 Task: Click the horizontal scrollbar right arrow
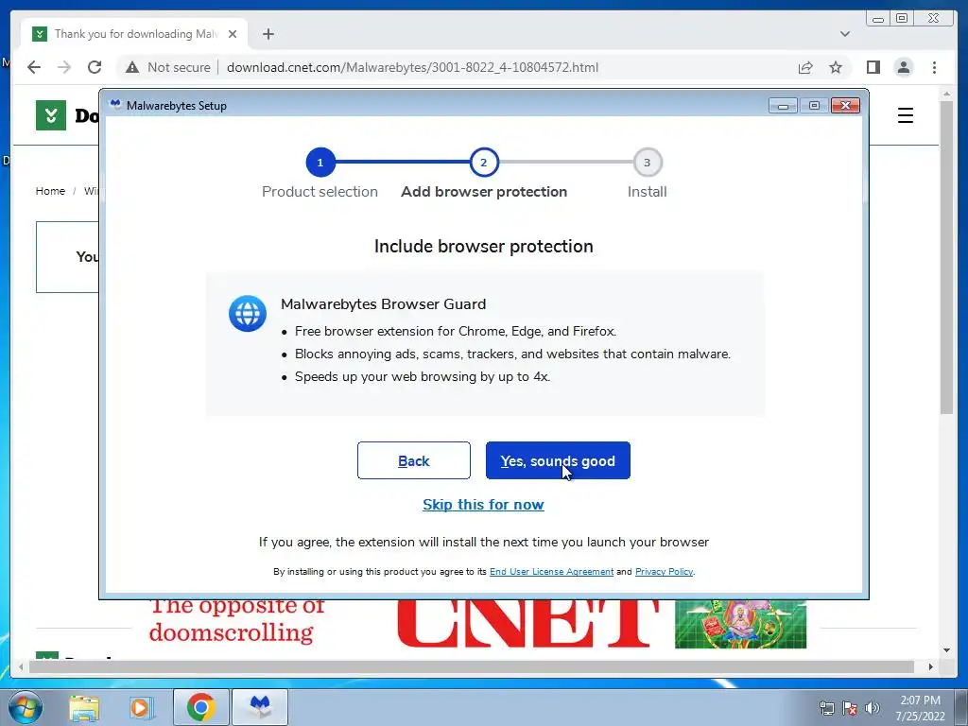(930, 666)
